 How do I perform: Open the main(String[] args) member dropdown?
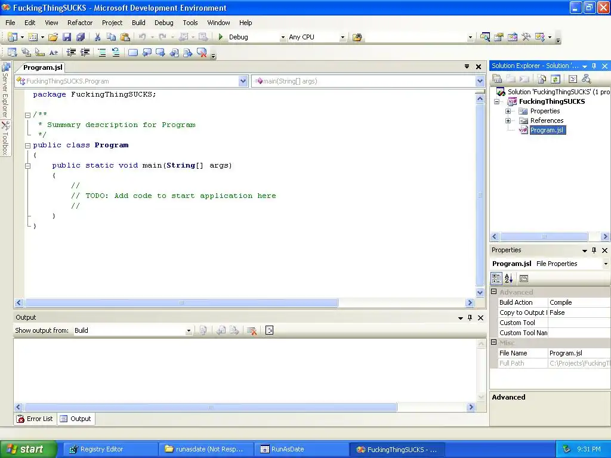(x=480, y=81)
